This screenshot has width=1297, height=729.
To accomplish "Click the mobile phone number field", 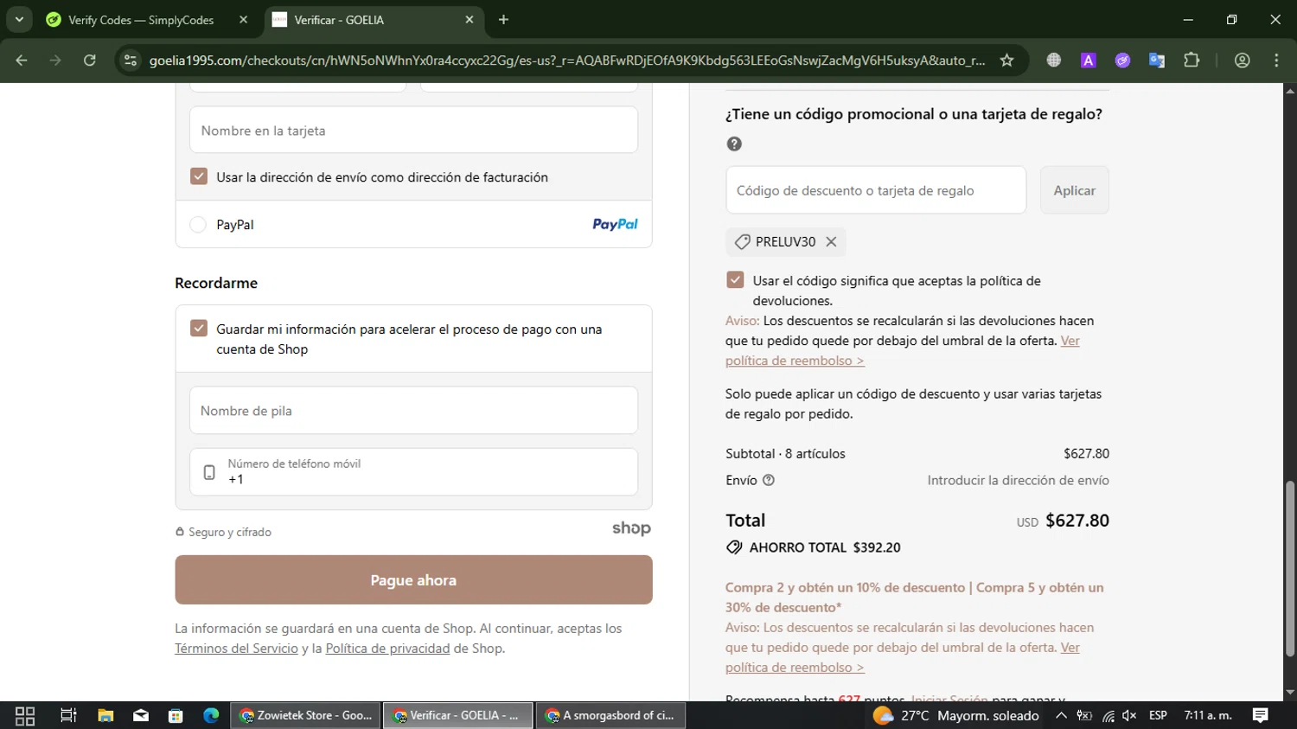I will 413,472.
